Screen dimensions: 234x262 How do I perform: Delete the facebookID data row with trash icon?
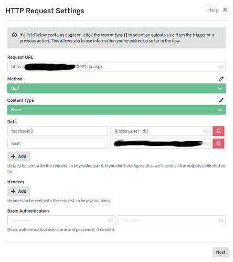pos(218,131)
